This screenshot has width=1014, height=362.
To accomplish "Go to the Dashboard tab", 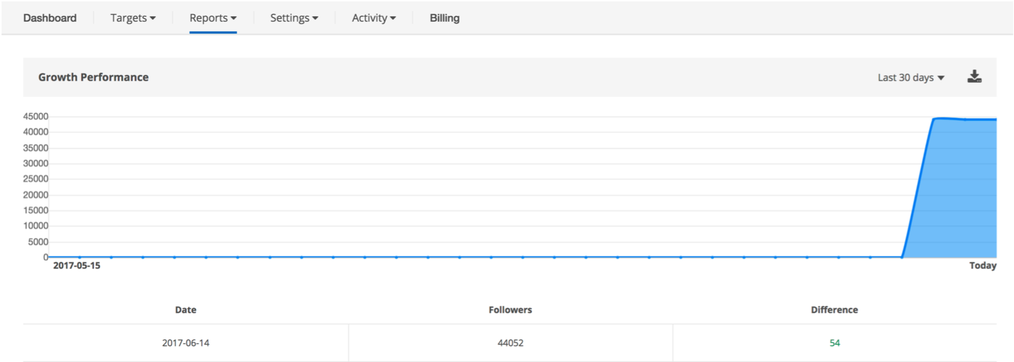I will (x=50, y=18).
